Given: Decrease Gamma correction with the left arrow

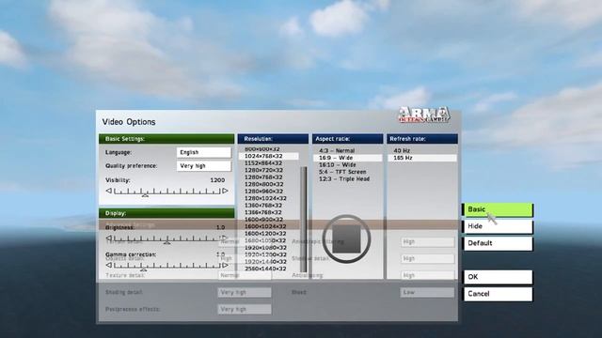Looking at the screenshot, I should point(109,265).
